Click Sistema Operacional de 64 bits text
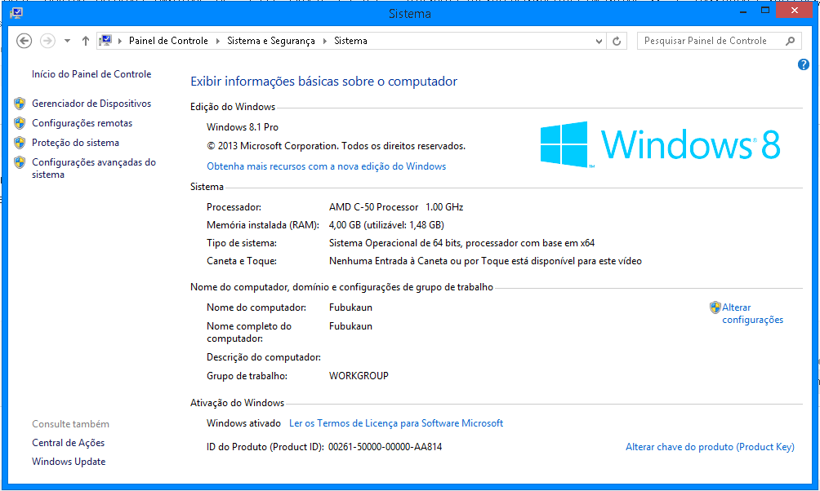Viewport: 820px width, 491px height. click(x=461, y=243)
